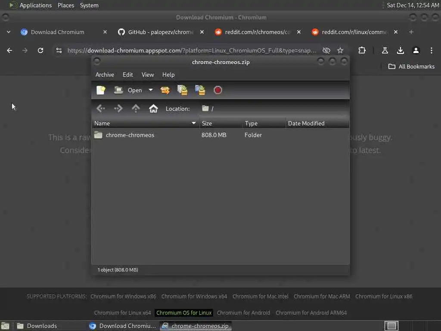The width and height of the screenshot is (441, 331).
Task: Open Chromium for Linux x86 link
Action: (x=384, y=297)
